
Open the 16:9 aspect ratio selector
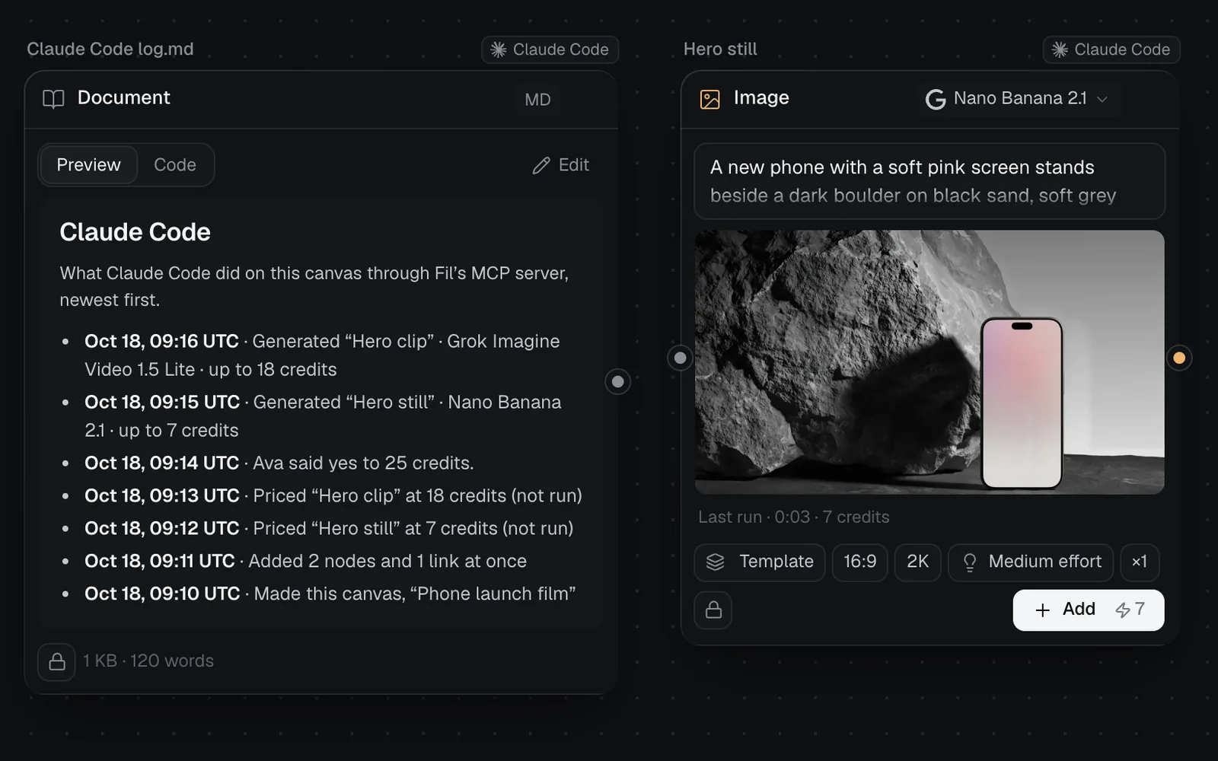(x=859, y=562)
